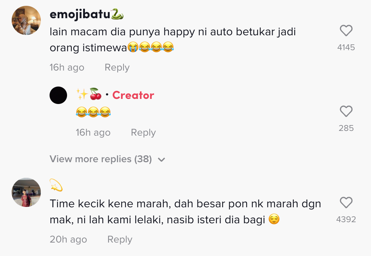The width and height of the screenshot is (371, 256).
Task: Open emojibatu's profile picture
Action: coord(26,20)
